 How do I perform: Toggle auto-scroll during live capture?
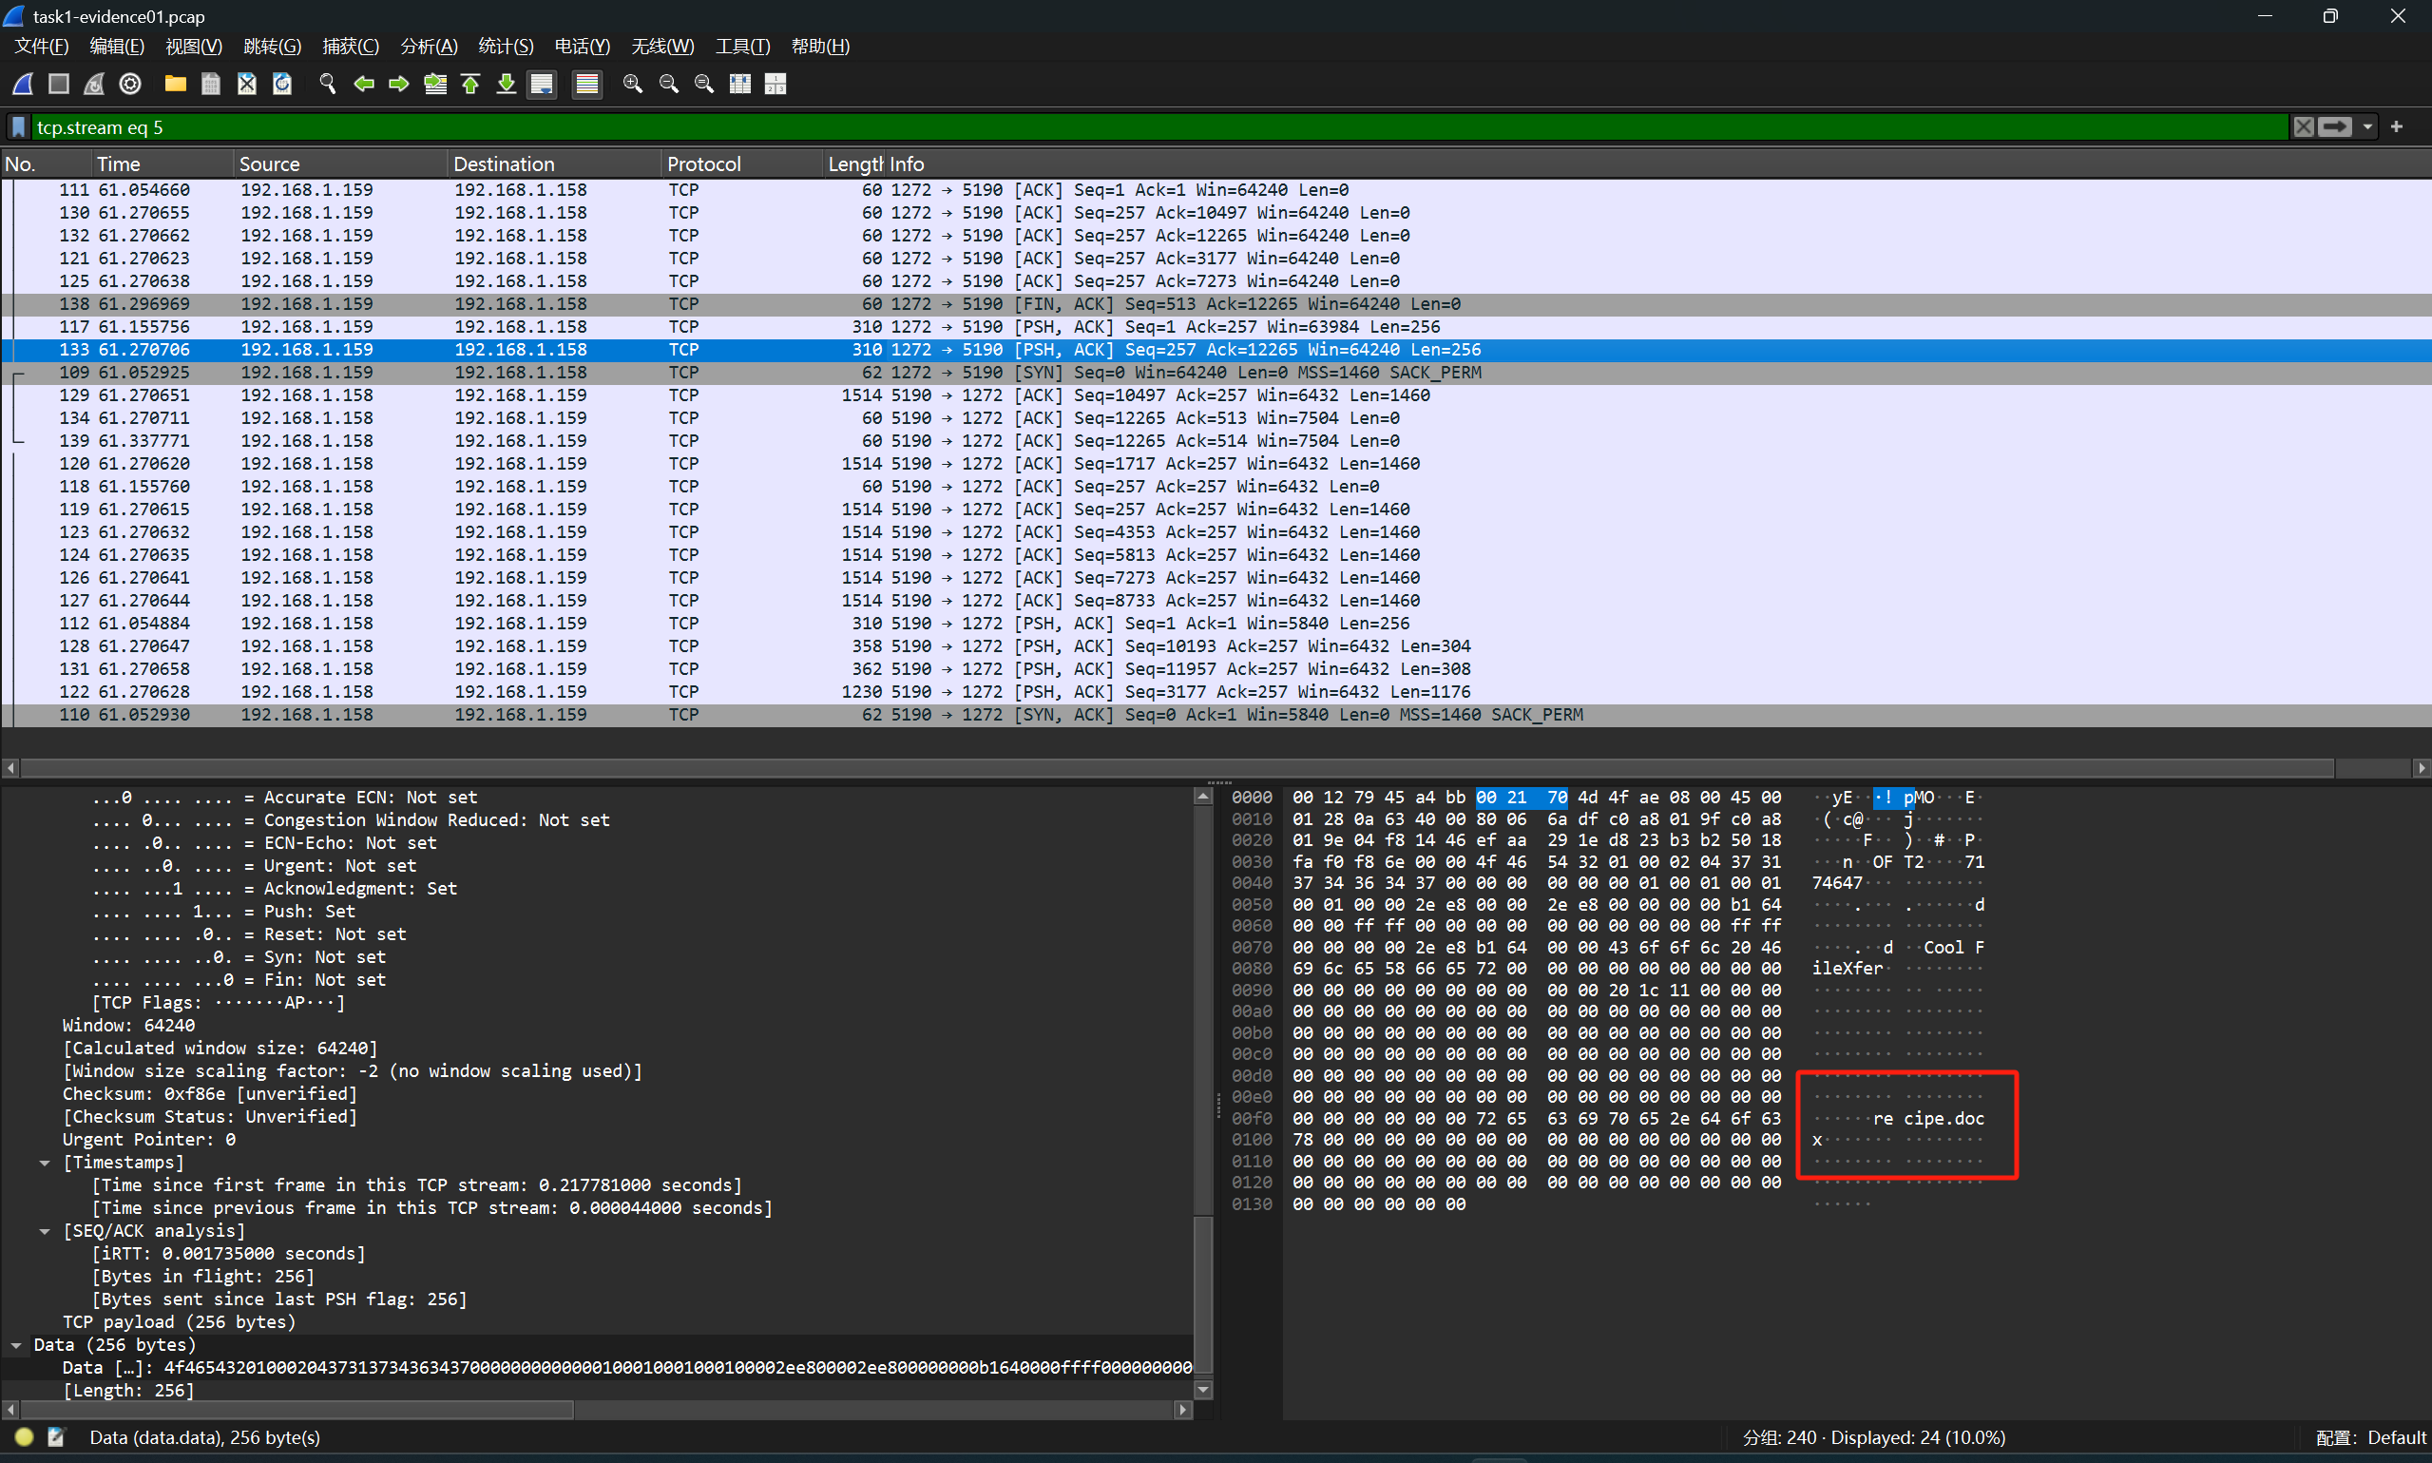point(541,84)
